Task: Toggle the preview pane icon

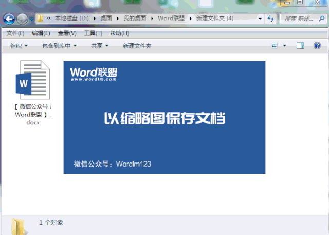Action: click(x=300, y=46)
